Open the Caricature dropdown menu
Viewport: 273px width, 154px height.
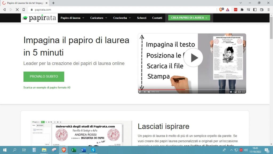click(98, 18)
